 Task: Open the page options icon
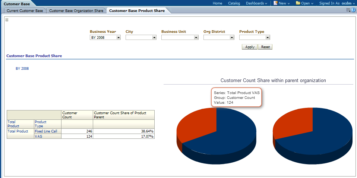coord(348,10)
